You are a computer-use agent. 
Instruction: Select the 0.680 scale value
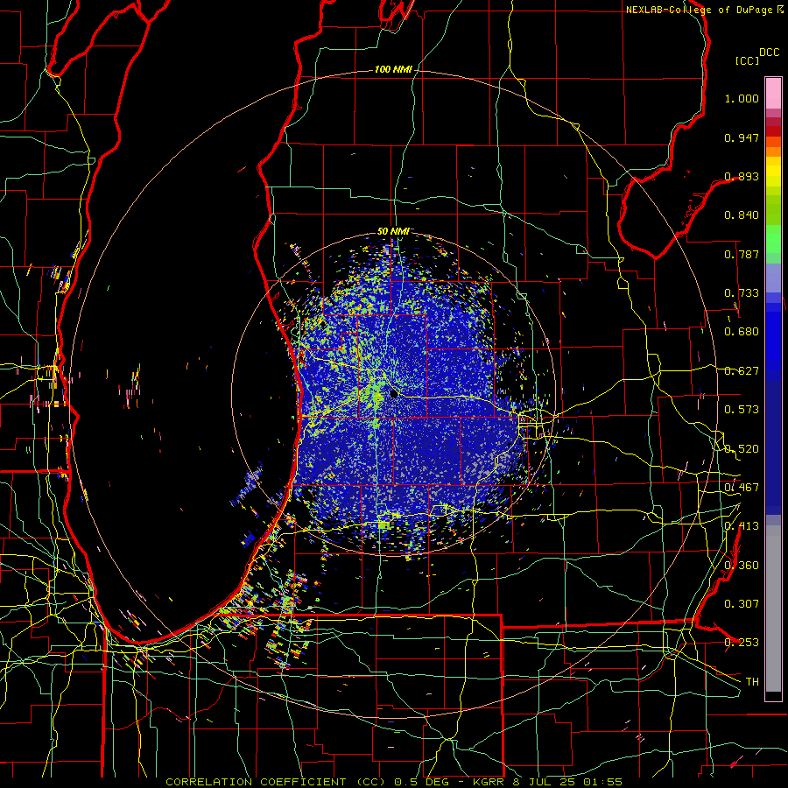click(742, 332)
